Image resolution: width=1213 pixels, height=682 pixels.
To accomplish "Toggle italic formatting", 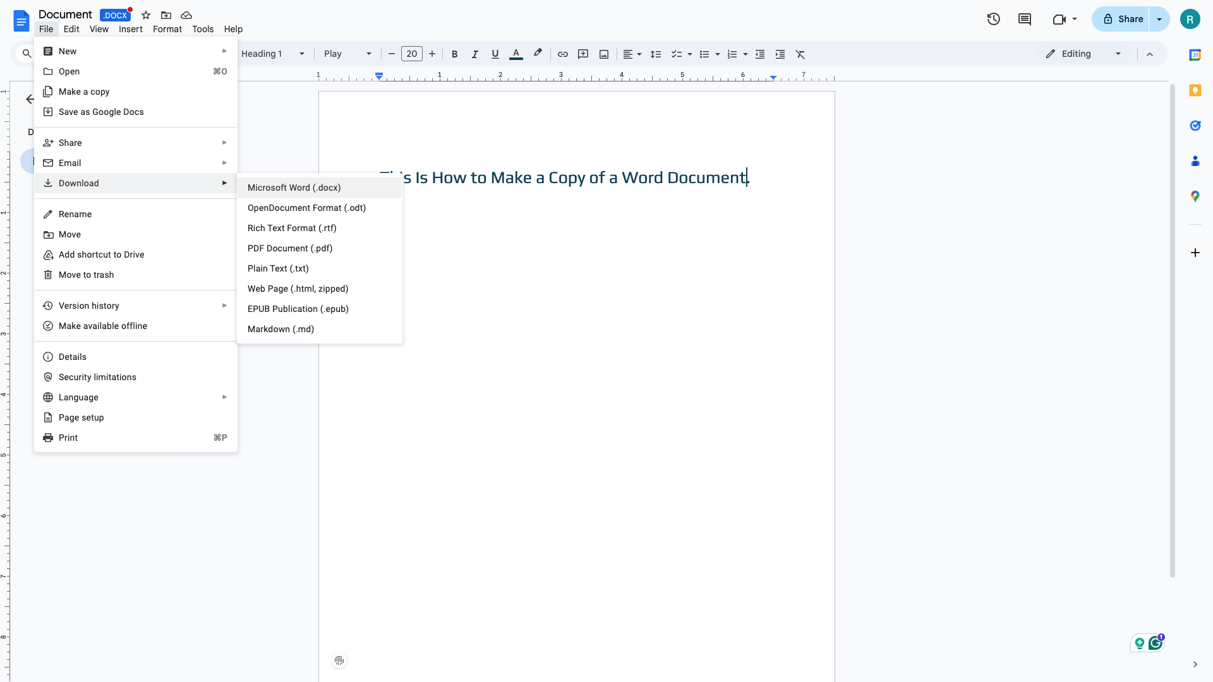I will (x=474, y=54).
